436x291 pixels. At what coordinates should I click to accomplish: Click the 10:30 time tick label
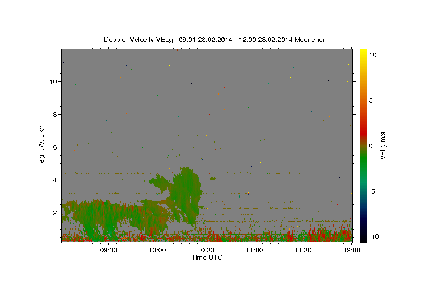206,250
